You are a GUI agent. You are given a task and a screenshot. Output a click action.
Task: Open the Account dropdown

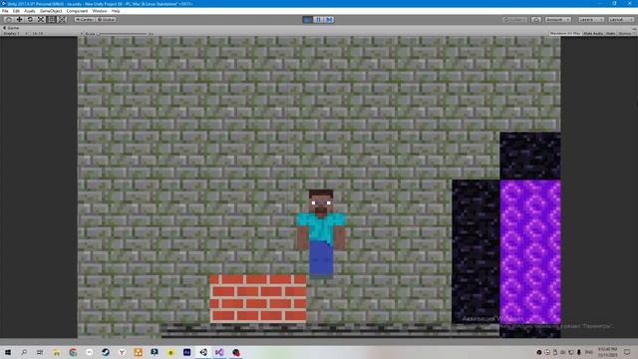click(x=558, y=20)
